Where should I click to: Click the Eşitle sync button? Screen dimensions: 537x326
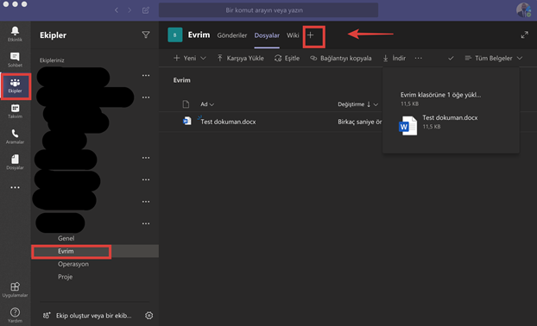click(x=287, y=58)
